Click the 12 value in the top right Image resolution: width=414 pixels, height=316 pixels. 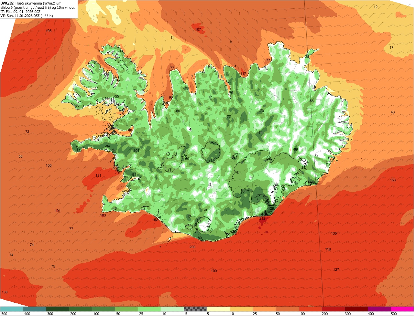pyautogui.click(x=376, y=7)
